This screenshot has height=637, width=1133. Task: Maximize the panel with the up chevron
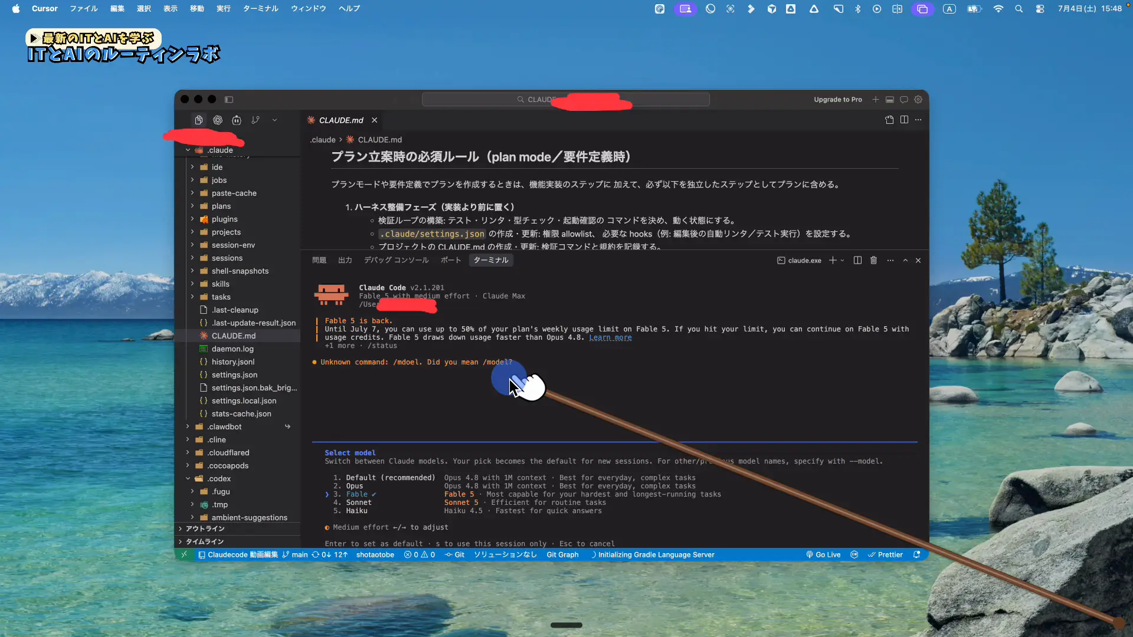click(x=906, y=260)
